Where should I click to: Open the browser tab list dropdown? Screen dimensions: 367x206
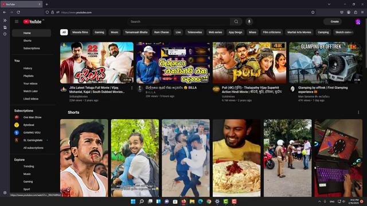coord(329,4)
